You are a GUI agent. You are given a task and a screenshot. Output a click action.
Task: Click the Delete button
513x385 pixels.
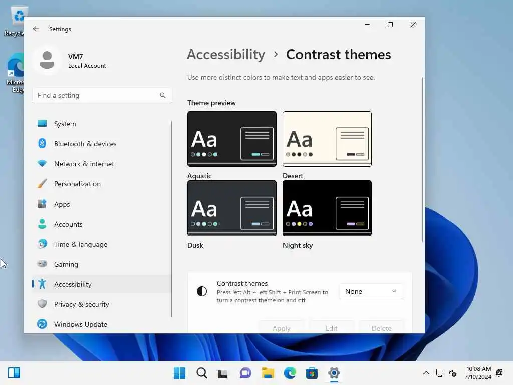point(381,328)
